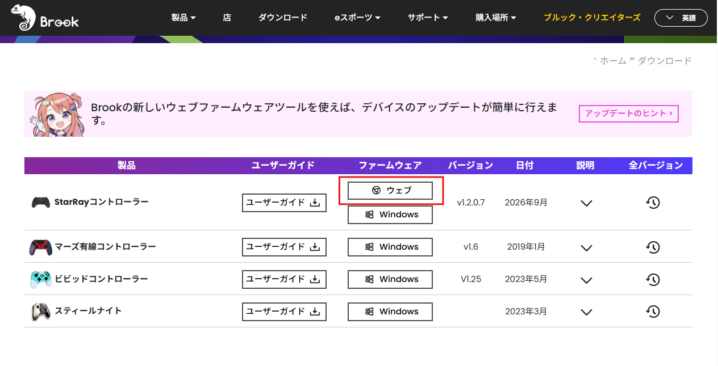Image resolution: width=718 pixels, height=366 pixels.
Task: Open the eスポーツ dropdown menu
Action: point(357,18)
